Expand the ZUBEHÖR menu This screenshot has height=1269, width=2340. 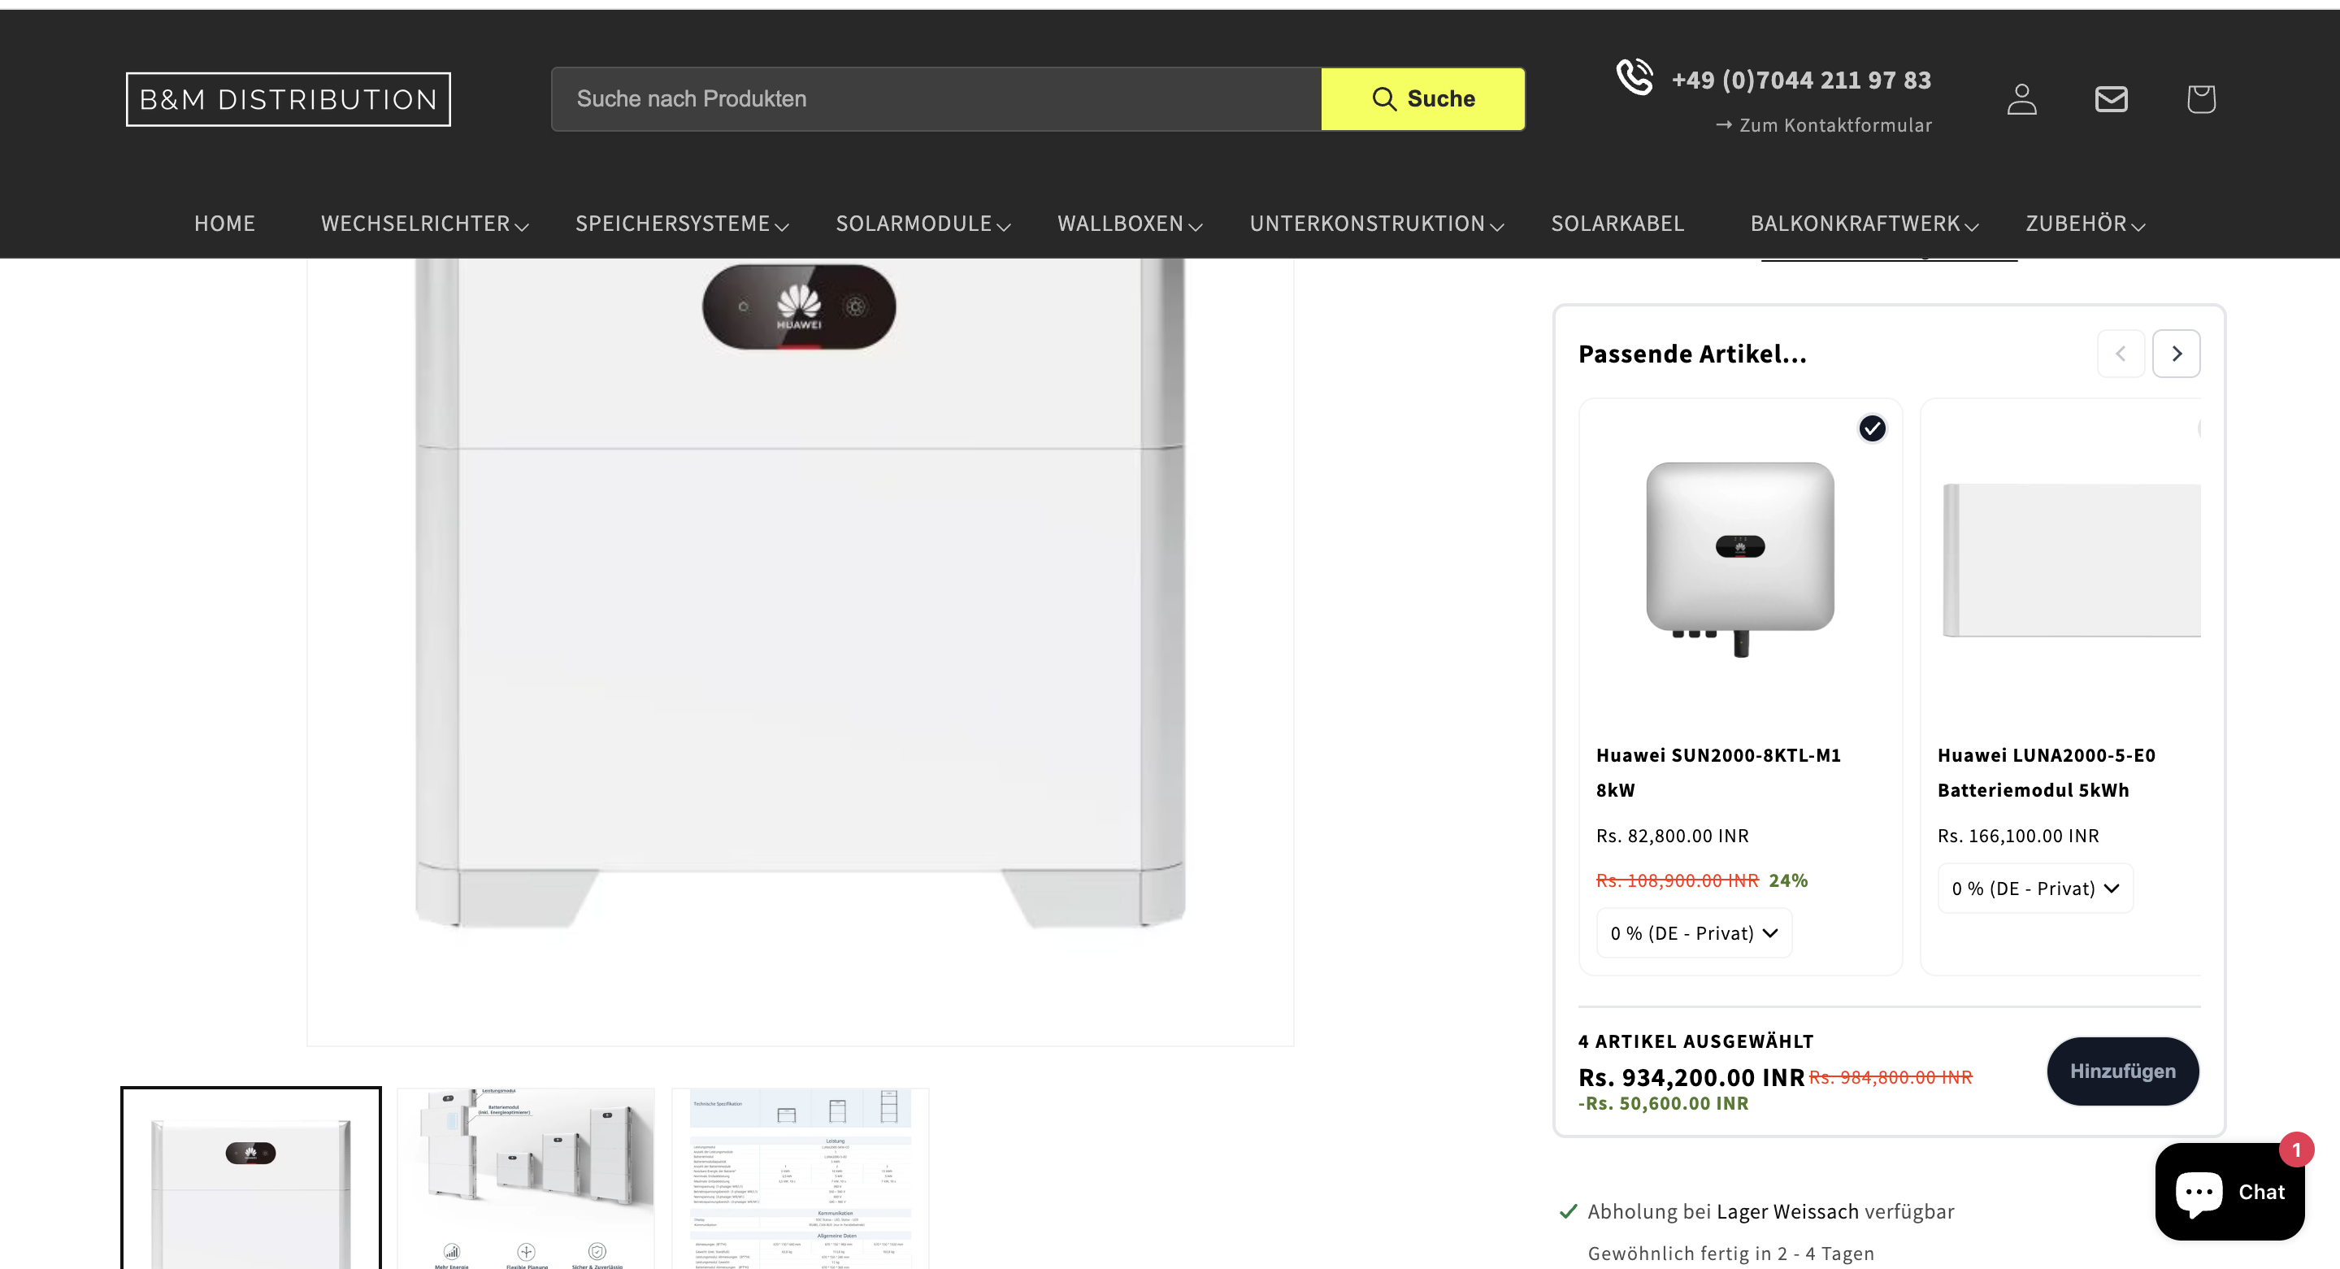[x=2085, y=224]
